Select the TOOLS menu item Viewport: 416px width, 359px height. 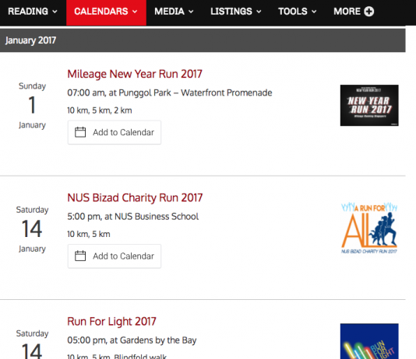297,12
